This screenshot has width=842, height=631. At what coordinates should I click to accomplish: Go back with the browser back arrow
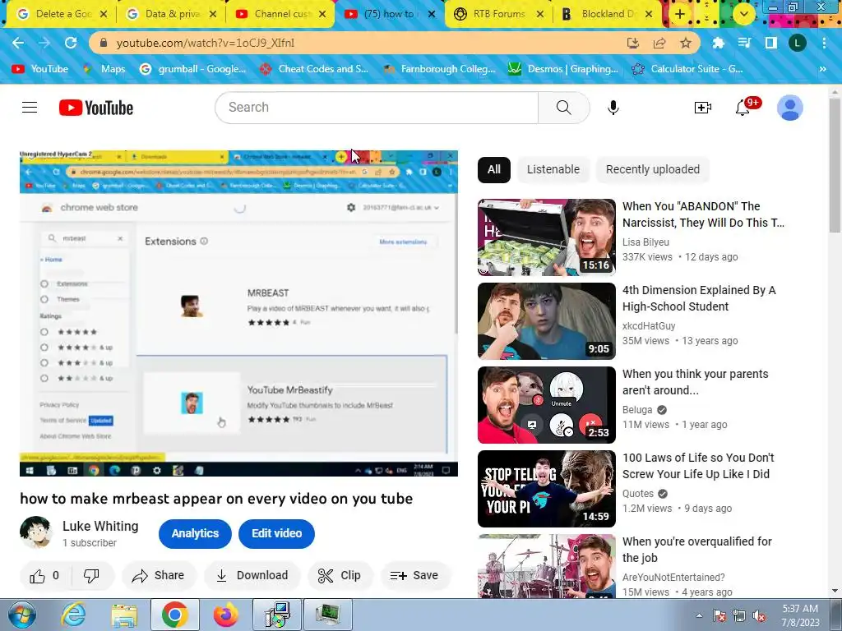pos(18,43)
